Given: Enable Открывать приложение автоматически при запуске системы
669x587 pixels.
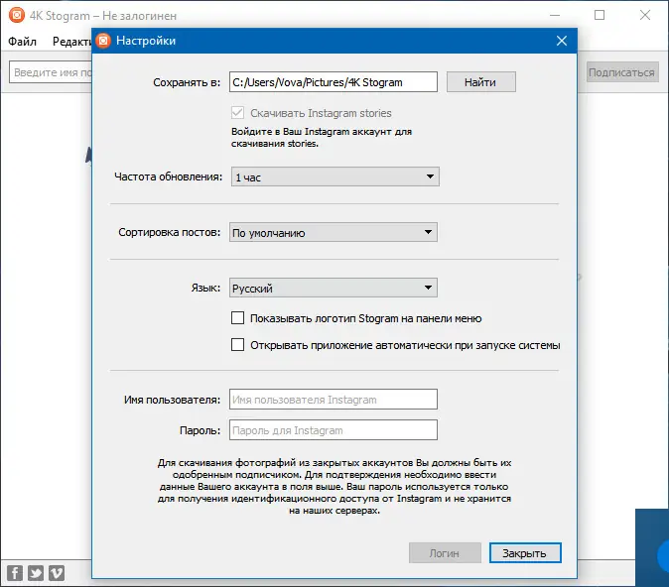Looking at the screenshot, I should (237, 344).
